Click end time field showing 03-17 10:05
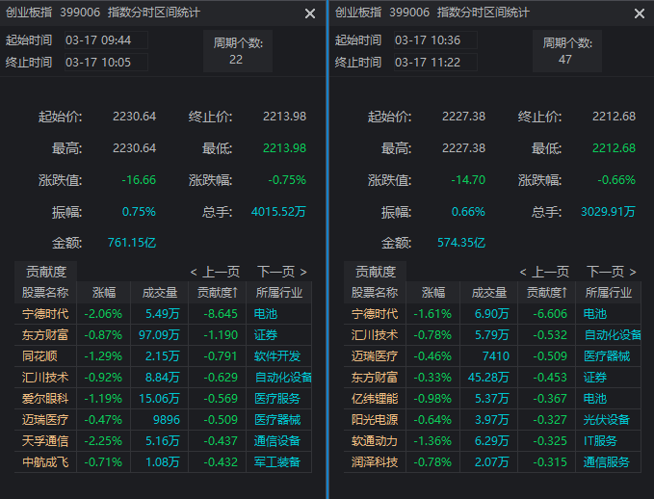This screenshot has width=654, height=499. pyautogui.click(x=105, y=62)
